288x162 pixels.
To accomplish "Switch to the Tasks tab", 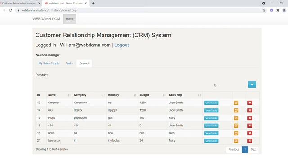I will pos(69,63).
